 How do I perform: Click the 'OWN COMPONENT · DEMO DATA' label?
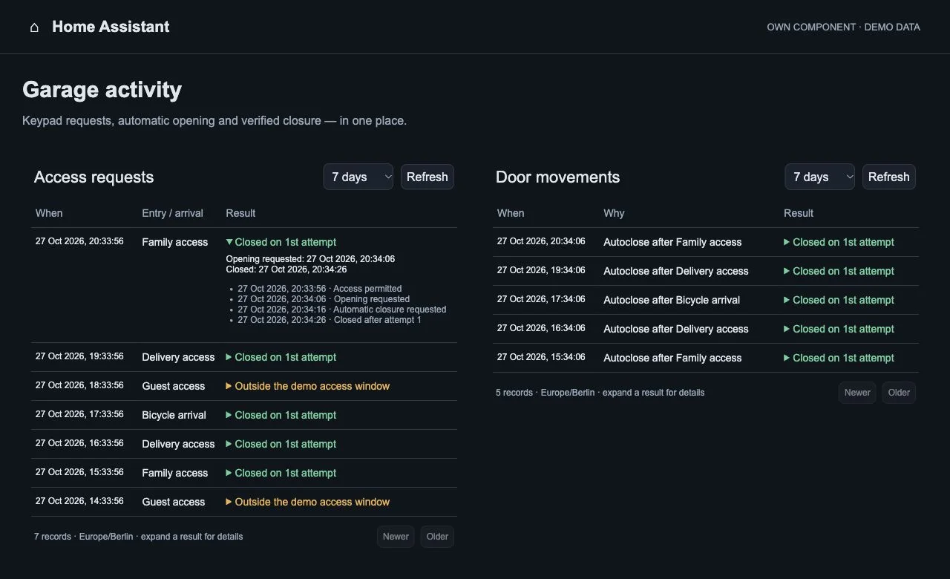point(843,27)
